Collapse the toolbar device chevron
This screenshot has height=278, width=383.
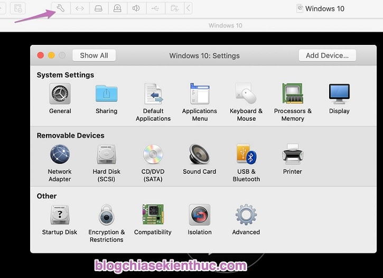(x=188, y=8)
